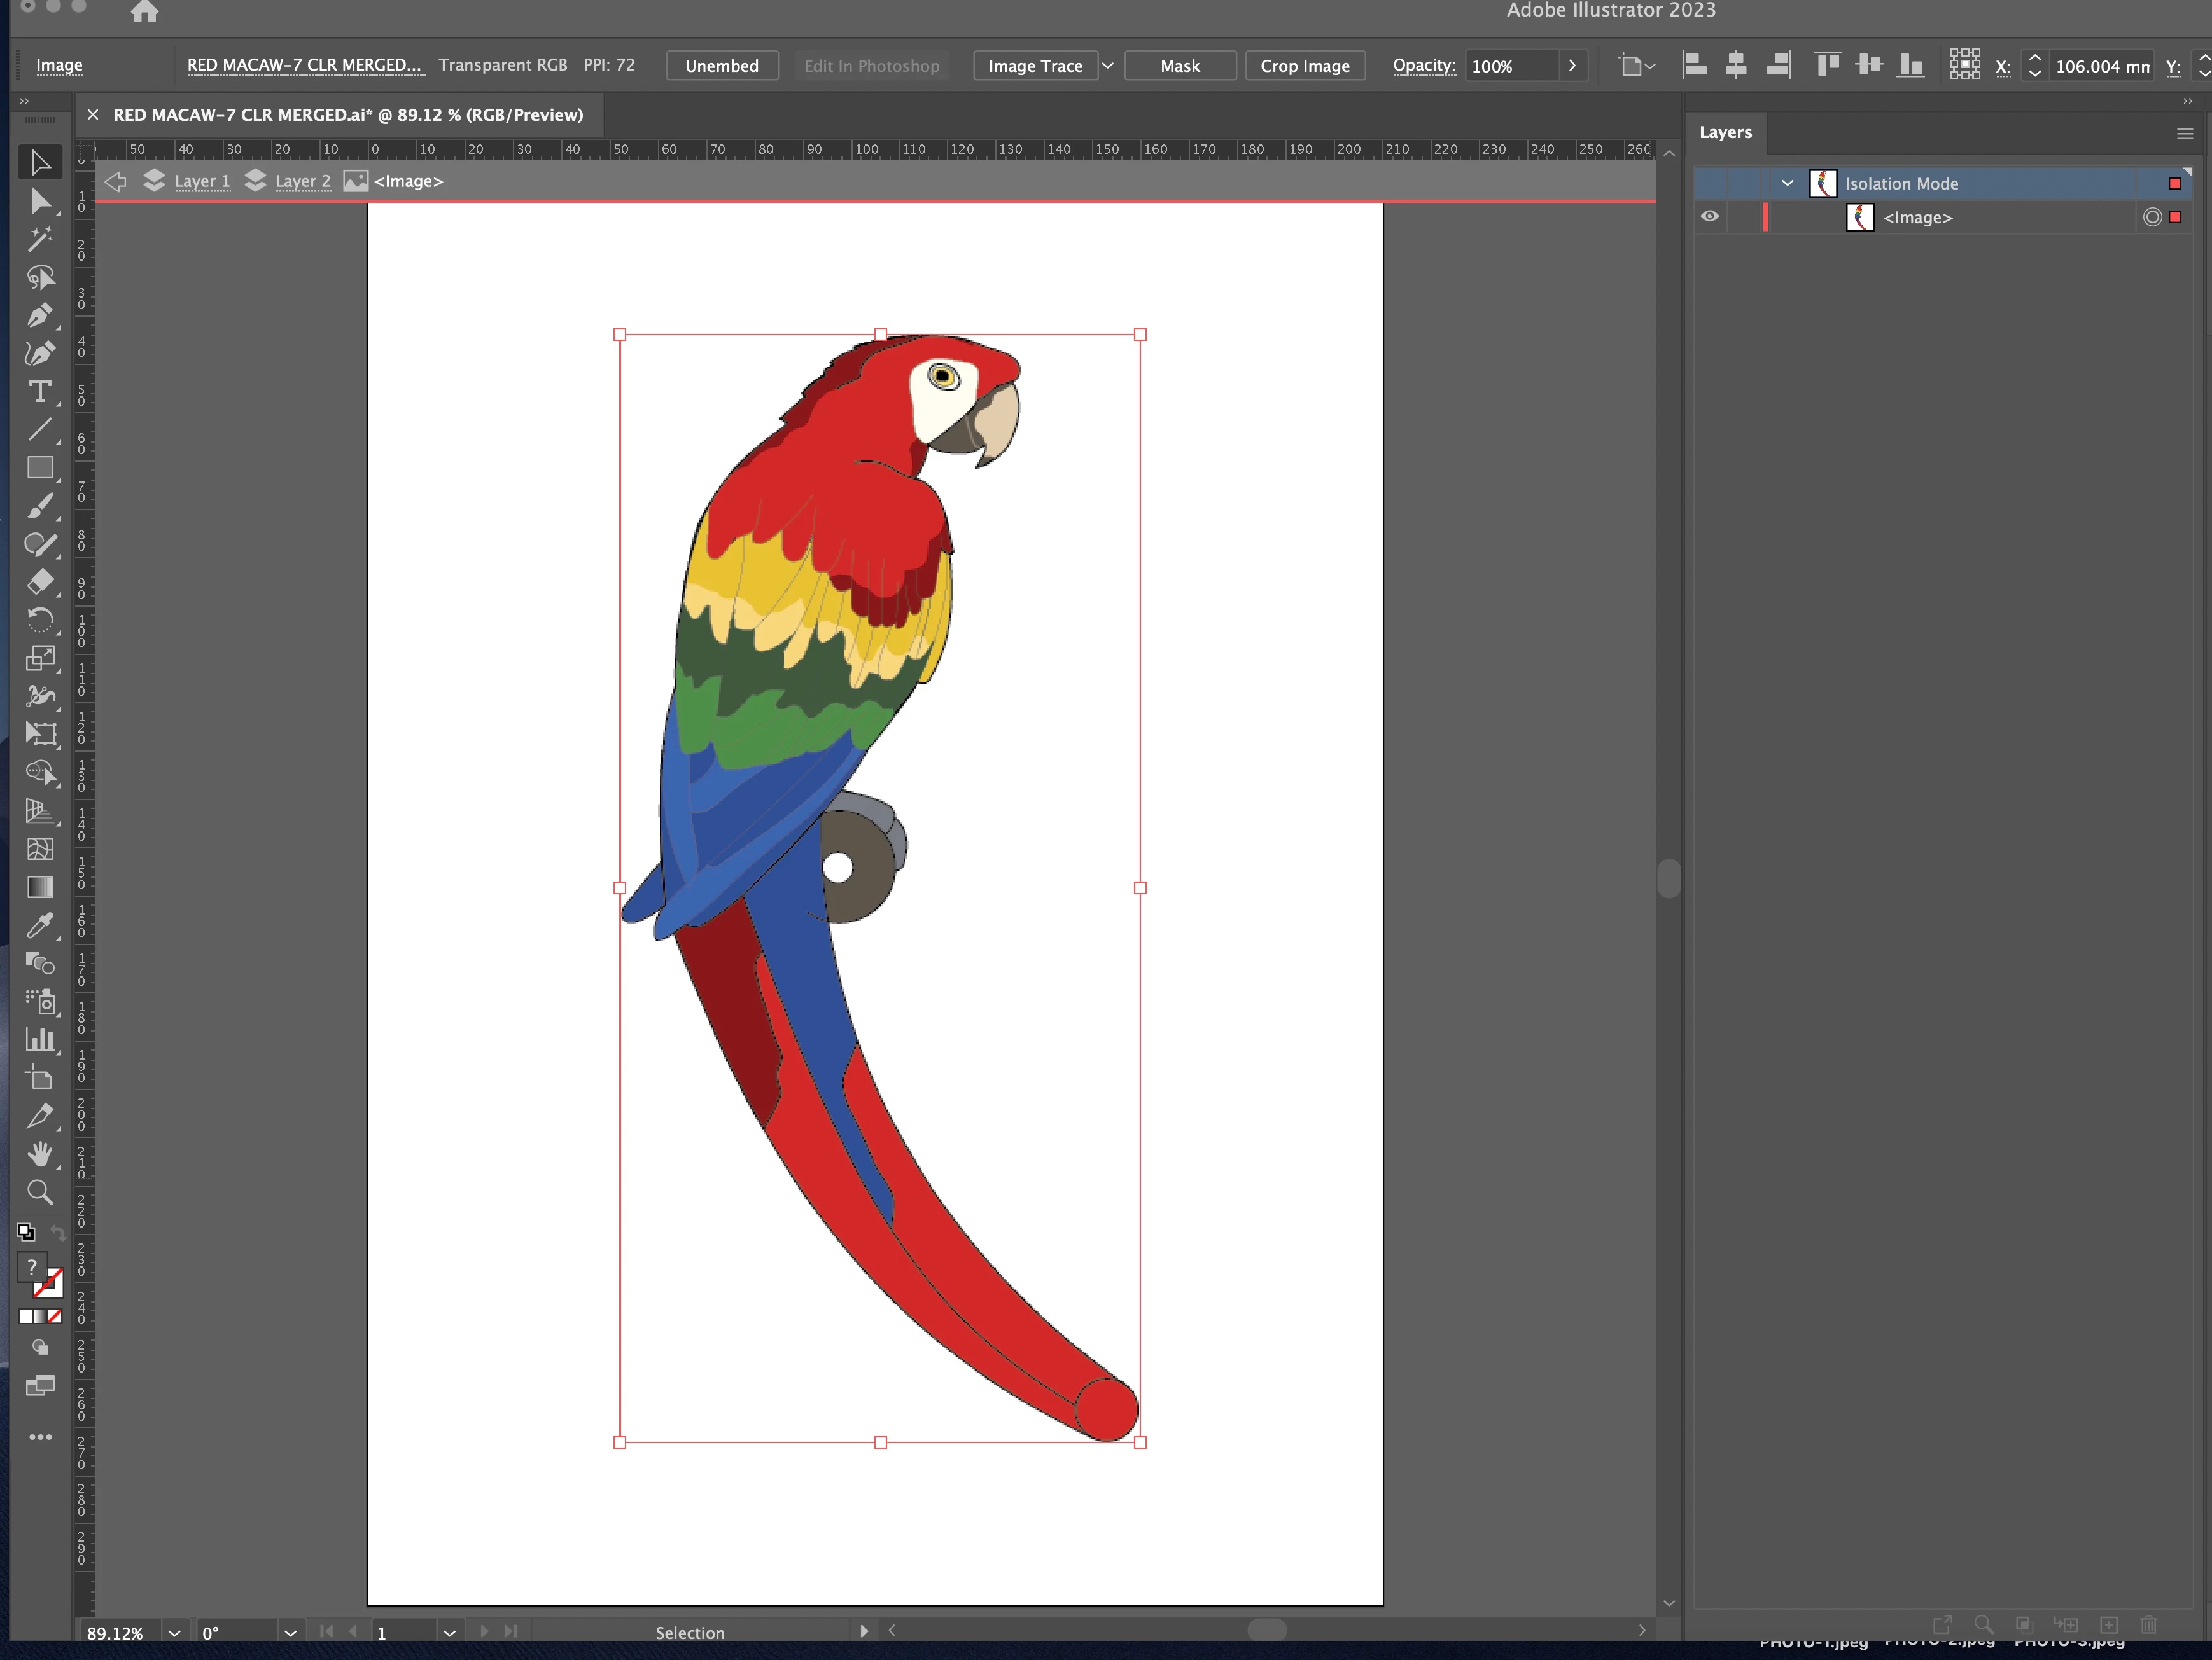
Task: Choose the Zoom tool
Action: (x=40, y=1191)
